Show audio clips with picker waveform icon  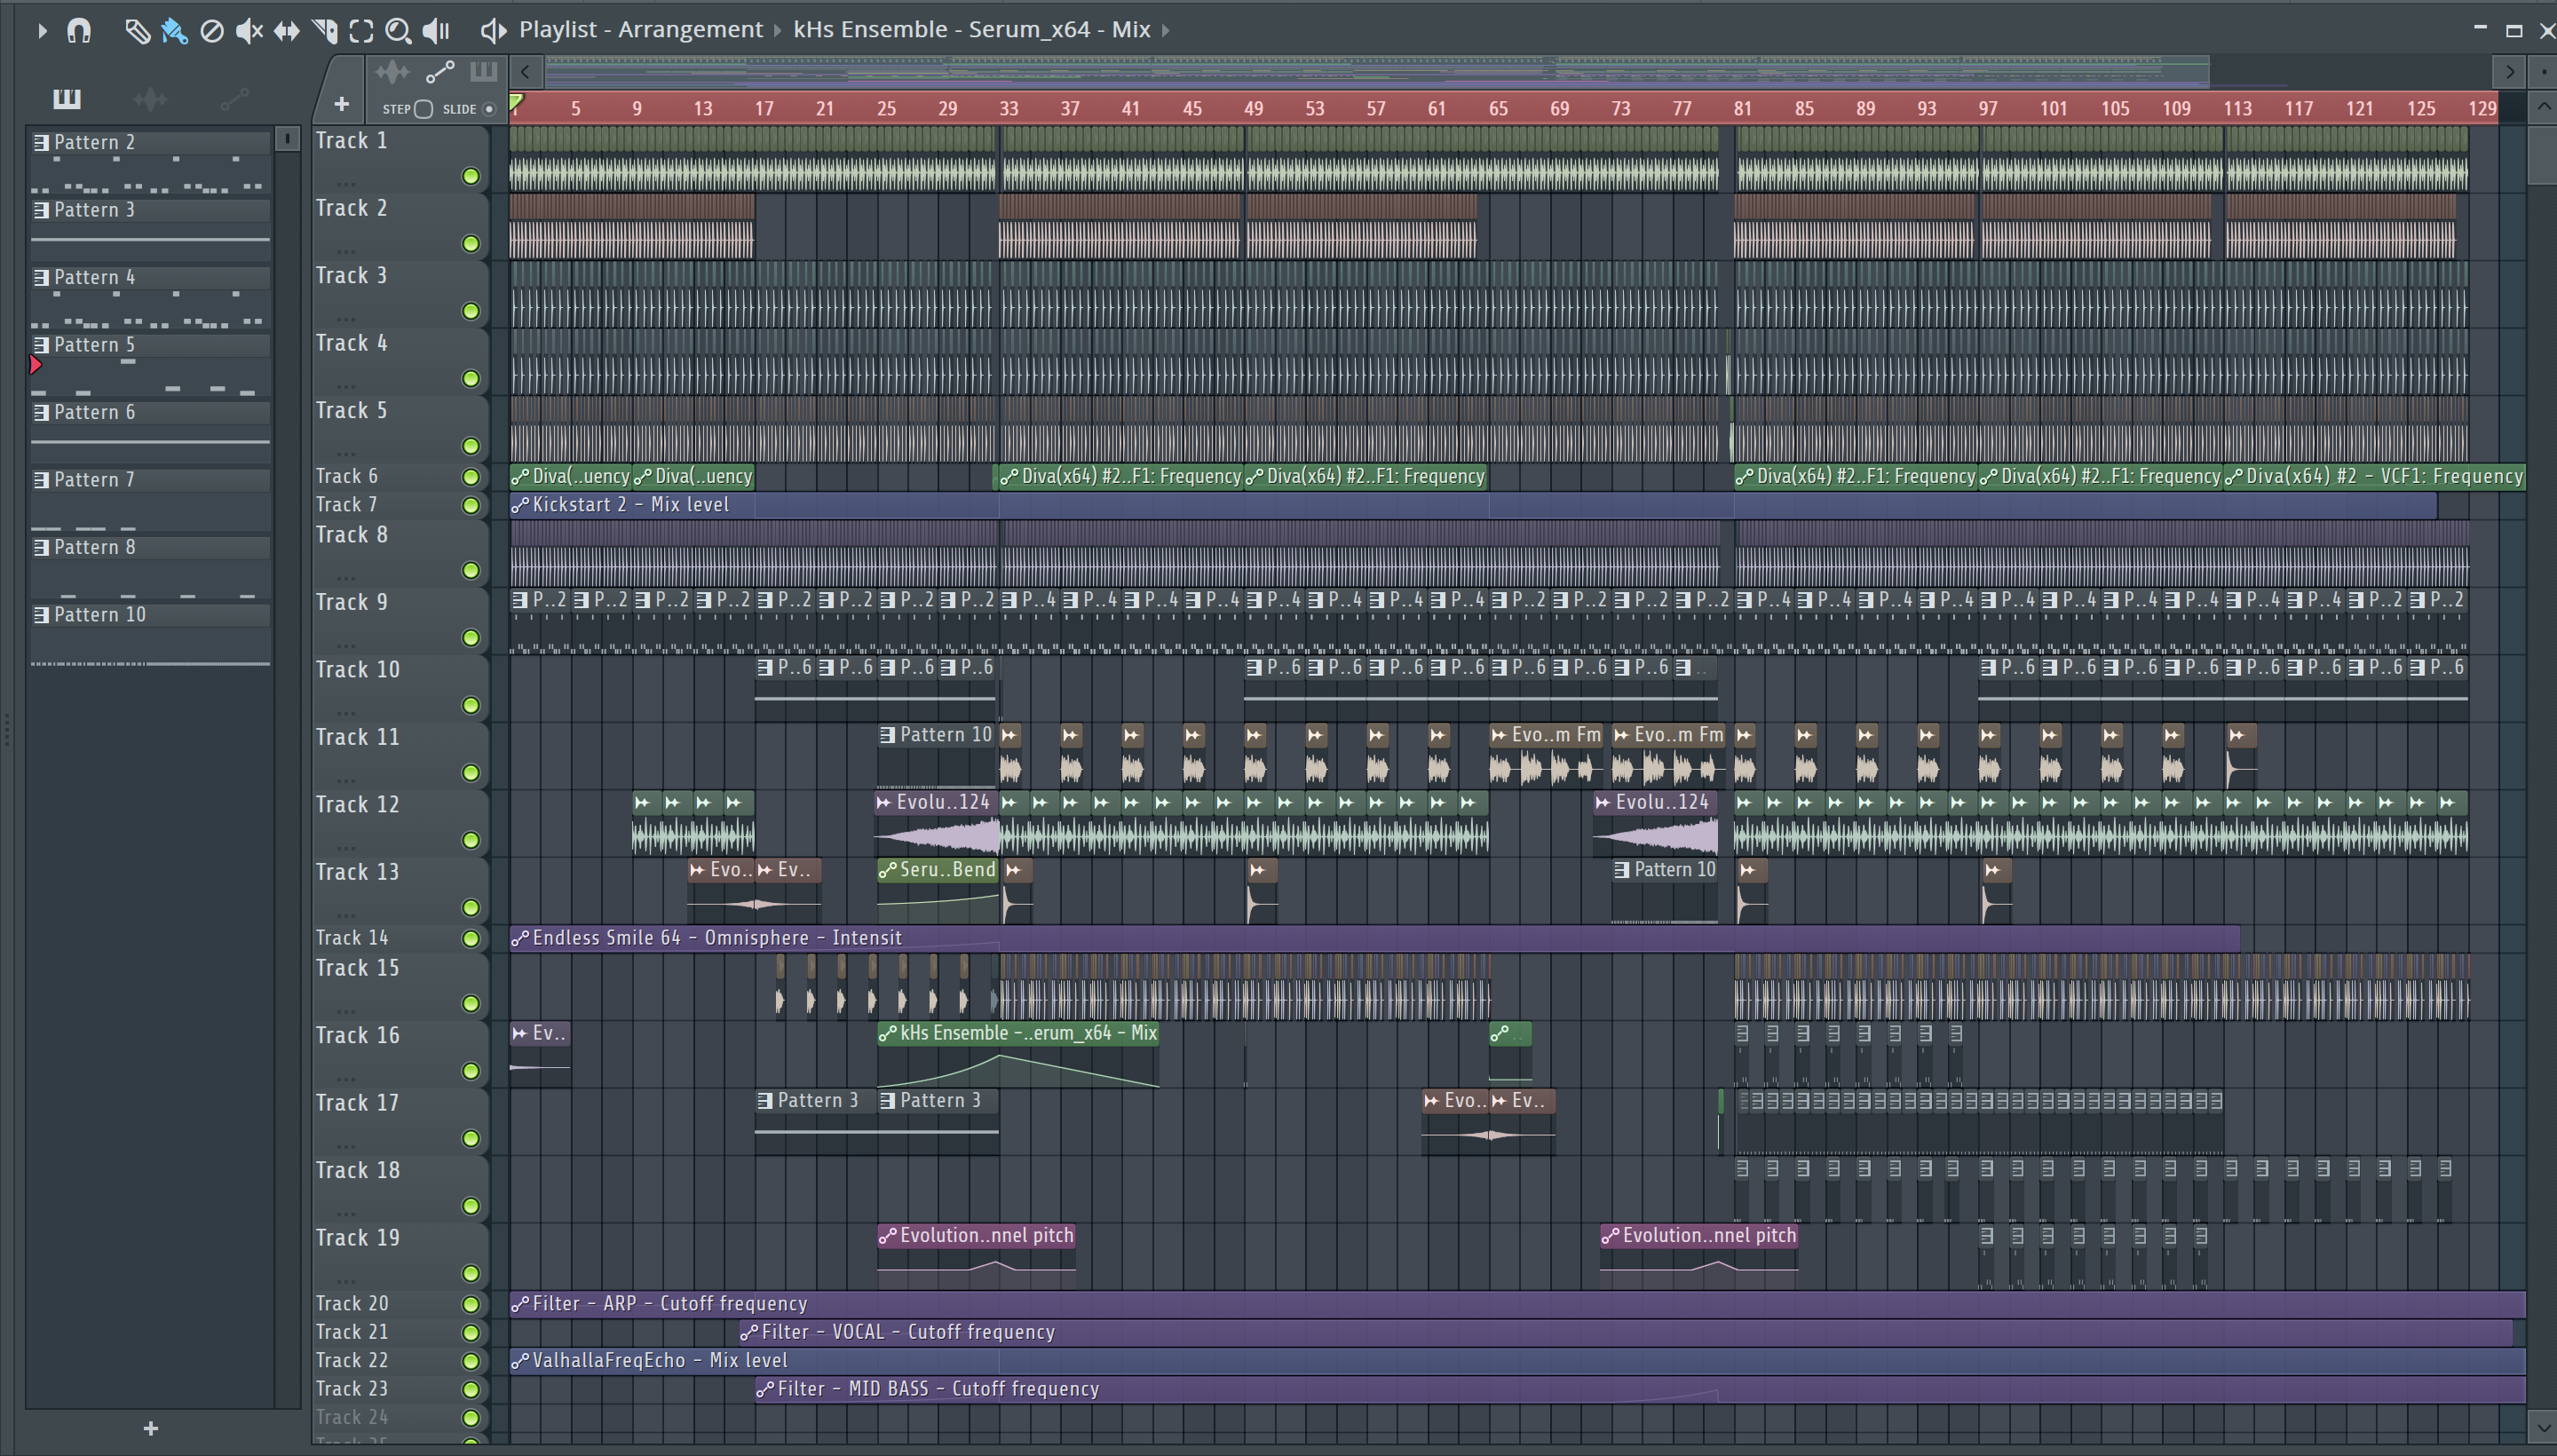tap(150, 98)
